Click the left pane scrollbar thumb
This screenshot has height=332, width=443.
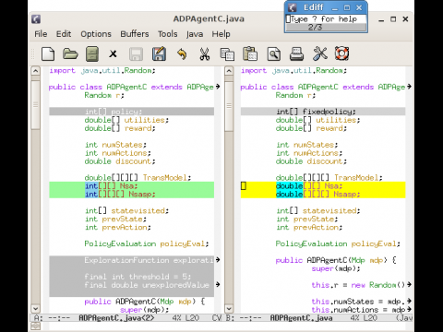tap(36, 105)
